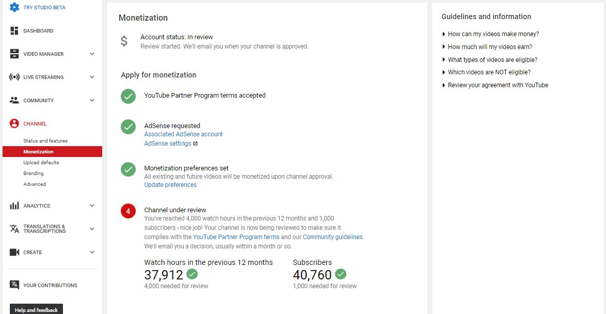The height and width of the screenshot is (314, 606).
Task: Click green checkmark beside Monetization preferences set
Action: click(129, 169)
